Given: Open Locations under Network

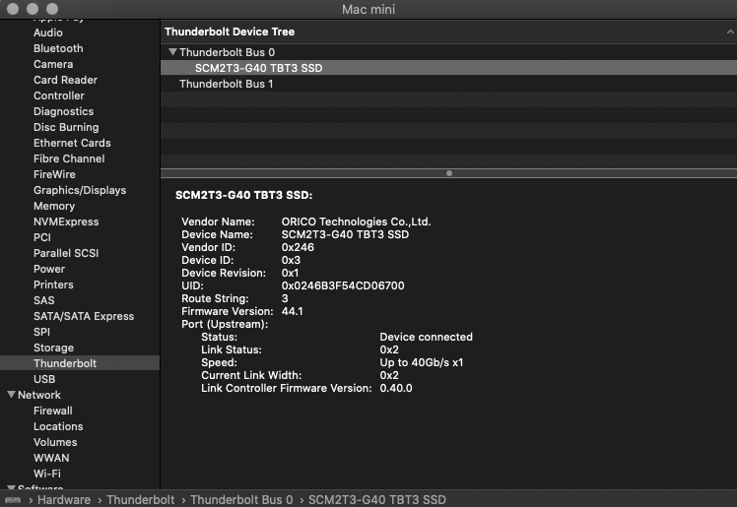Looking at the screenshot, I should pyautogui.click(x=58, y=426).
